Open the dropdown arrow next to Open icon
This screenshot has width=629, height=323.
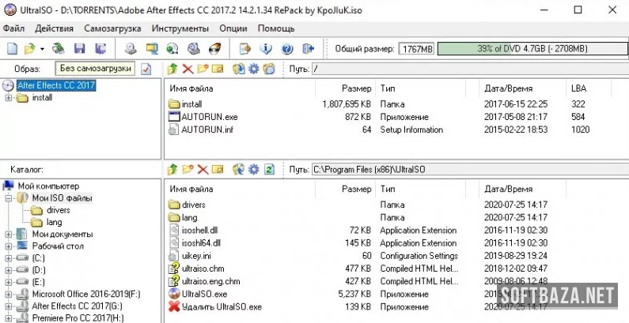coord(42,49)
